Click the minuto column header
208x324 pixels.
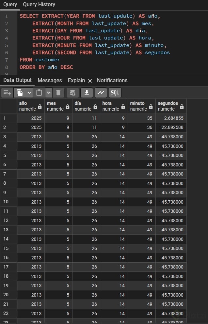[141, 106]
